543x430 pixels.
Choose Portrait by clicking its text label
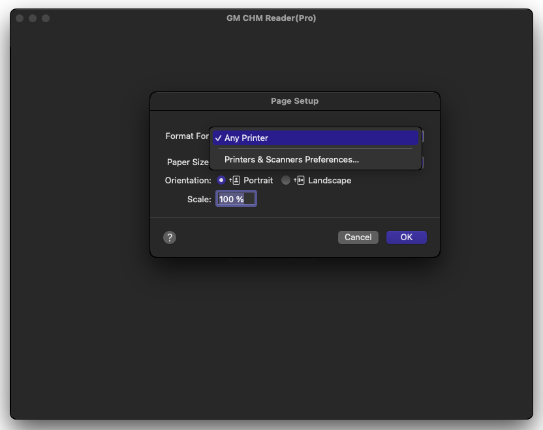coord(258,181)
